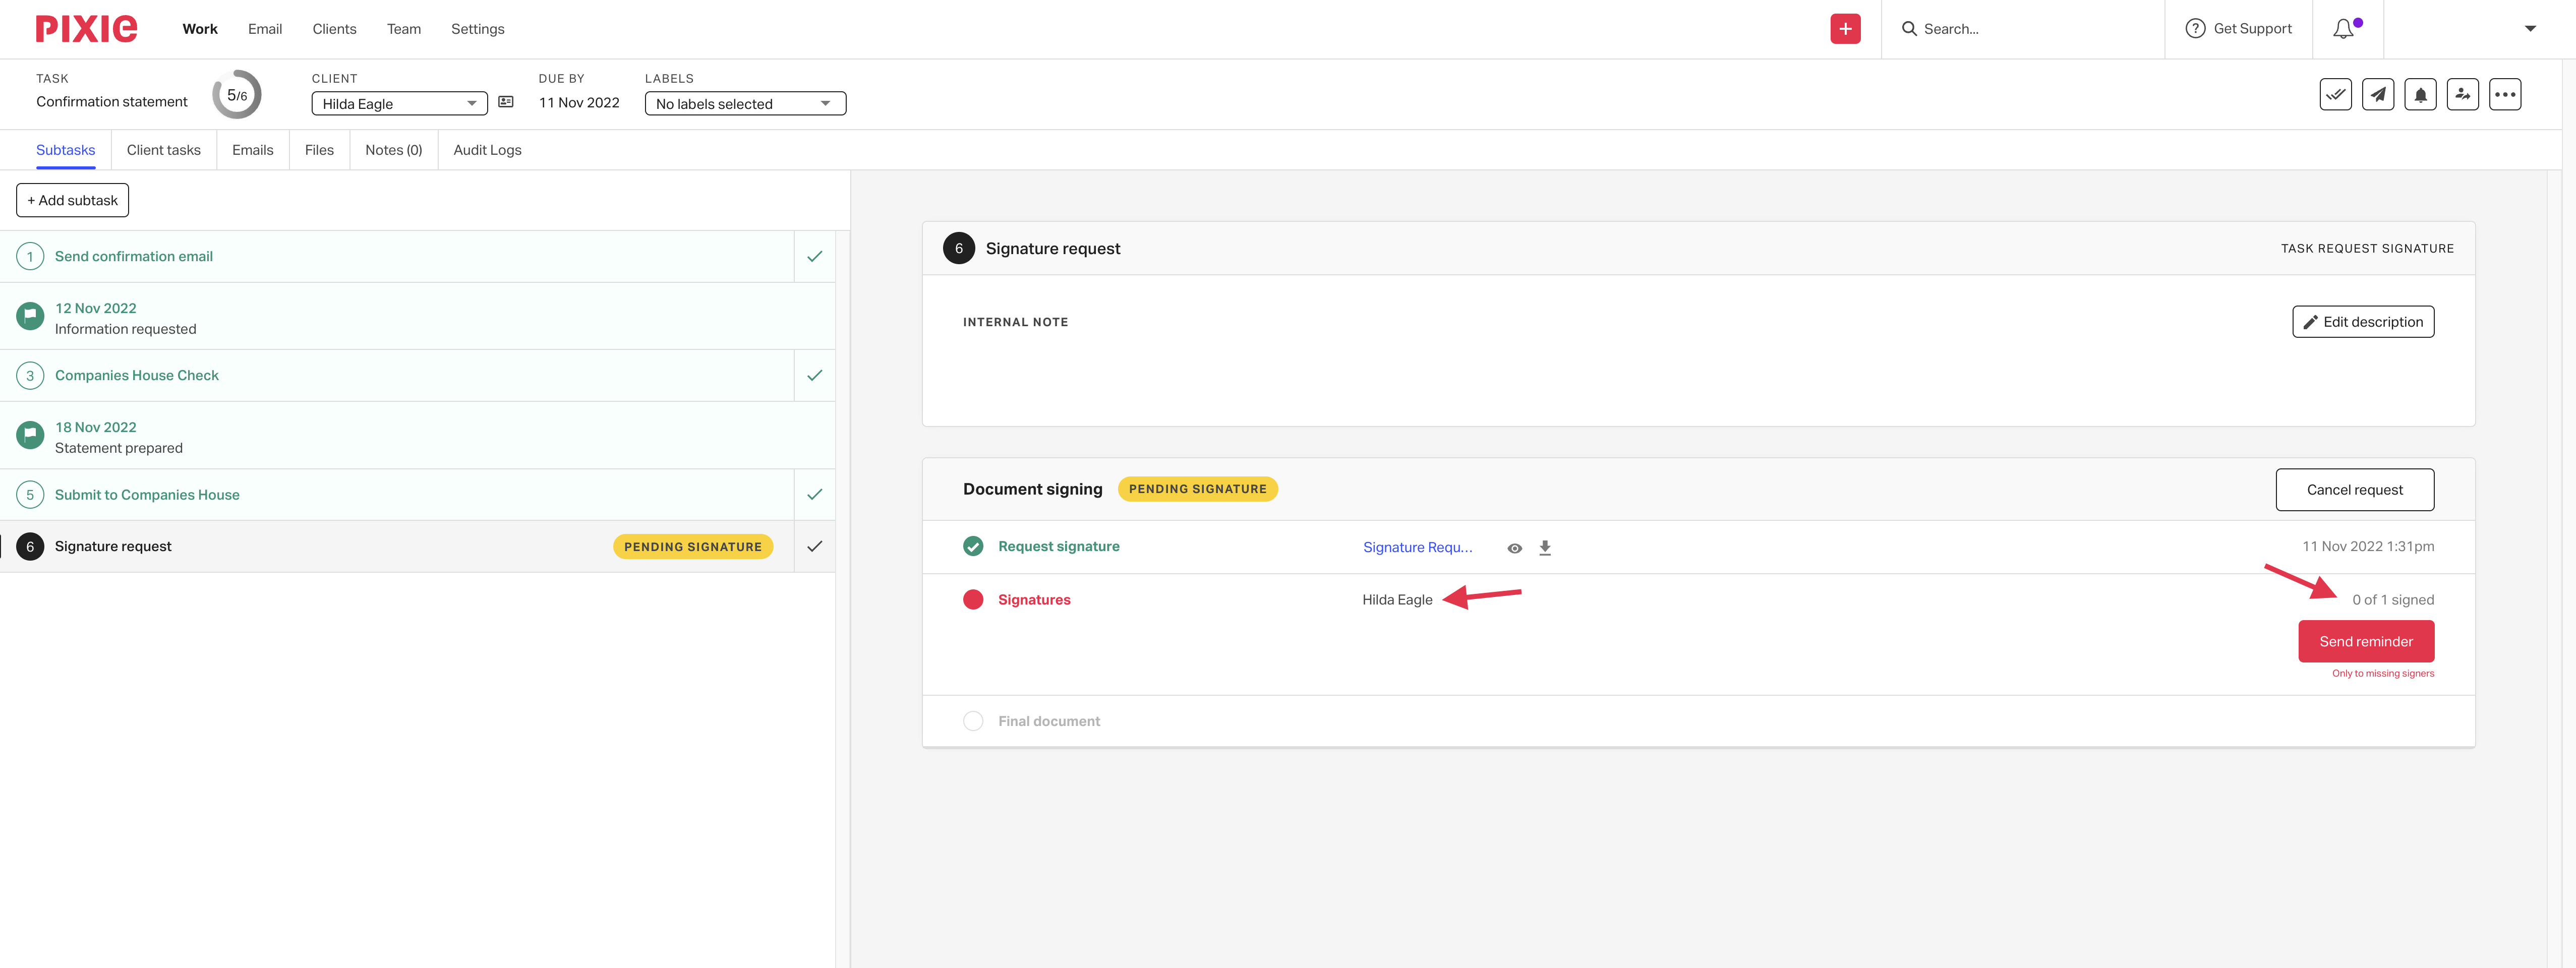Image resolution: width=2576 pixels, height=968 pixels.
Task: Click green flag icon for 12 Nov 2022
Action: point(30,316)
